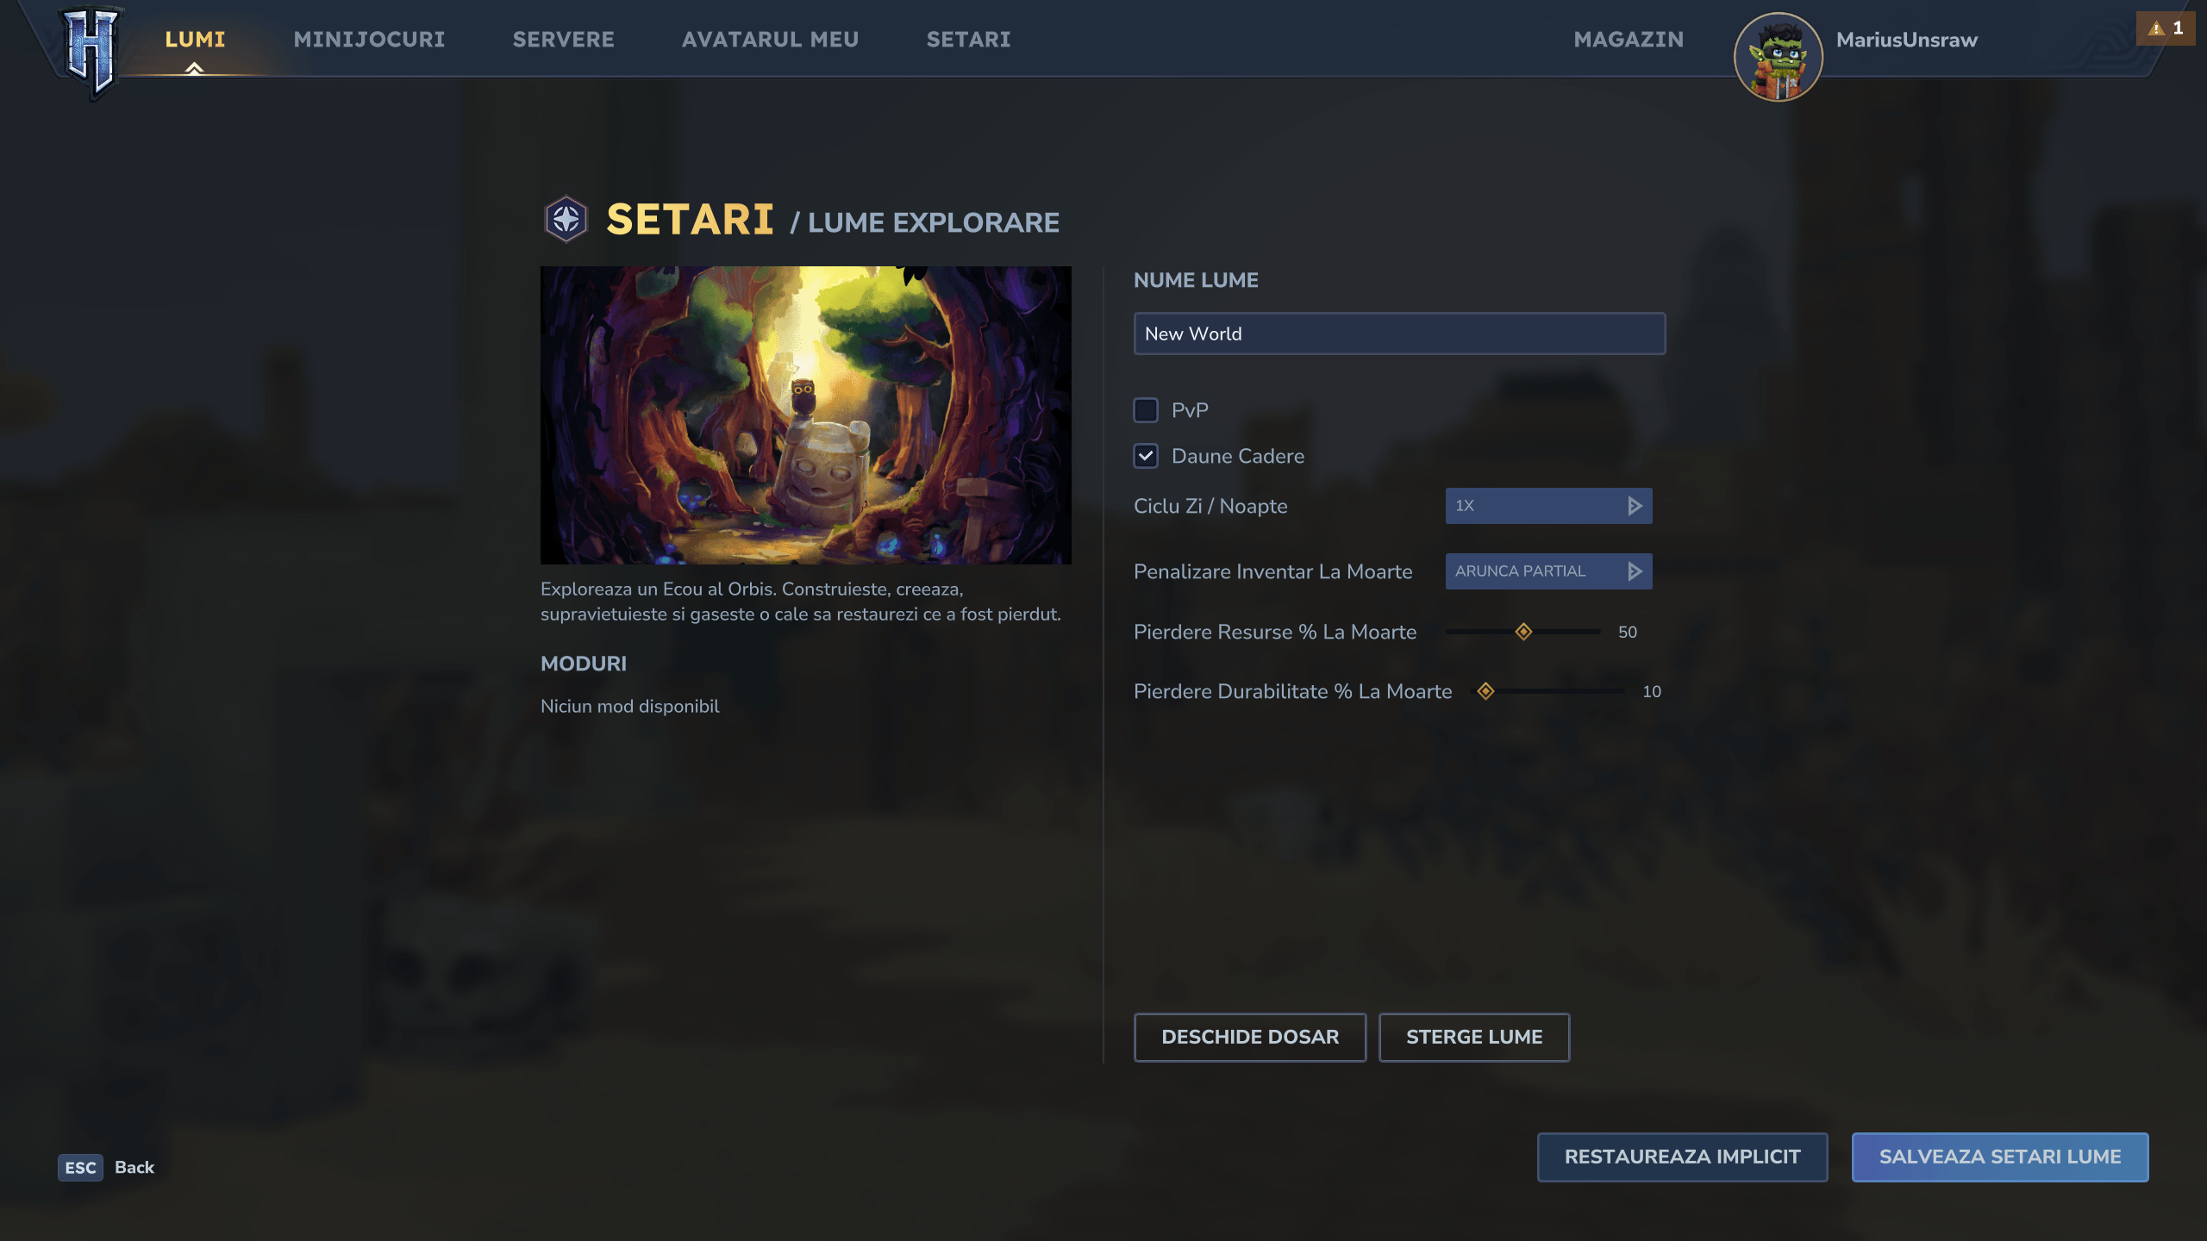This screenshot has height=1241, width=2207.
Task: Click arrow icon on Ciclu Zi / Noapte
Action: point(1634,506)
